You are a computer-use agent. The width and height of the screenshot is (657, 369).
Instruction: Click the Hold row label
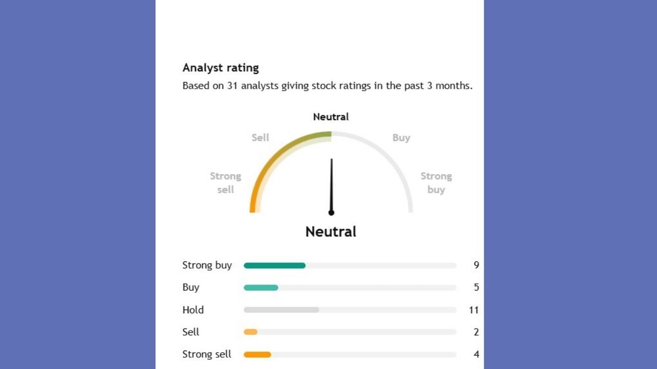click(193, 310)
